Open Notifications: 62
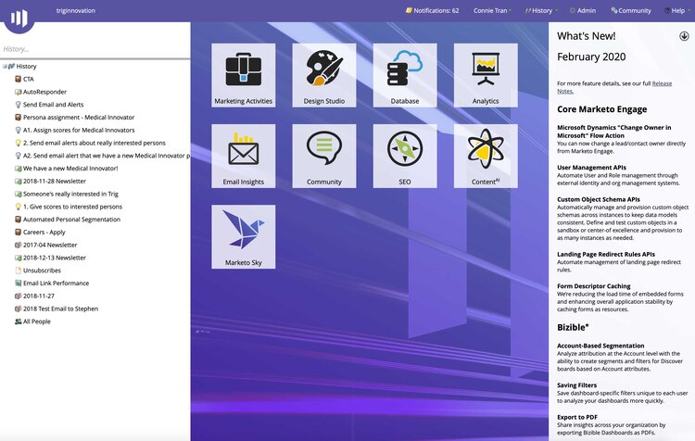695x441 pixels. pos(432,10)
